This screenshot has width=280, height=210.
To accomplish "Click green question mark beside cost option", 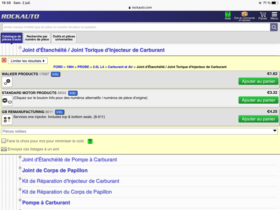I will 90,141.
